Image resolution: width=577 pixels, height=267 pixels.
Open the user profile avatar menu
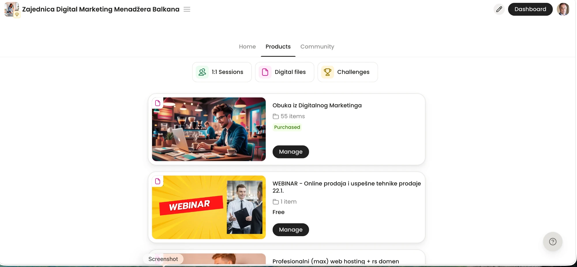pos(563,9)
